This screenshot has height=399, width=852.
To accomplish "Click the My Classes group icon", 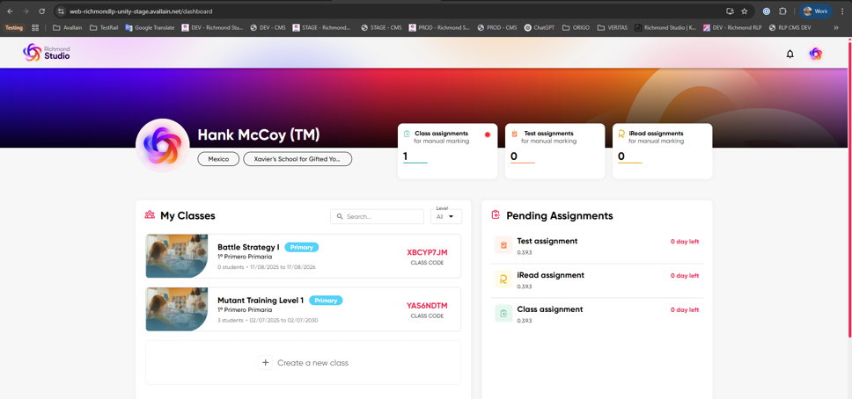I will click(x=150, y=215).
